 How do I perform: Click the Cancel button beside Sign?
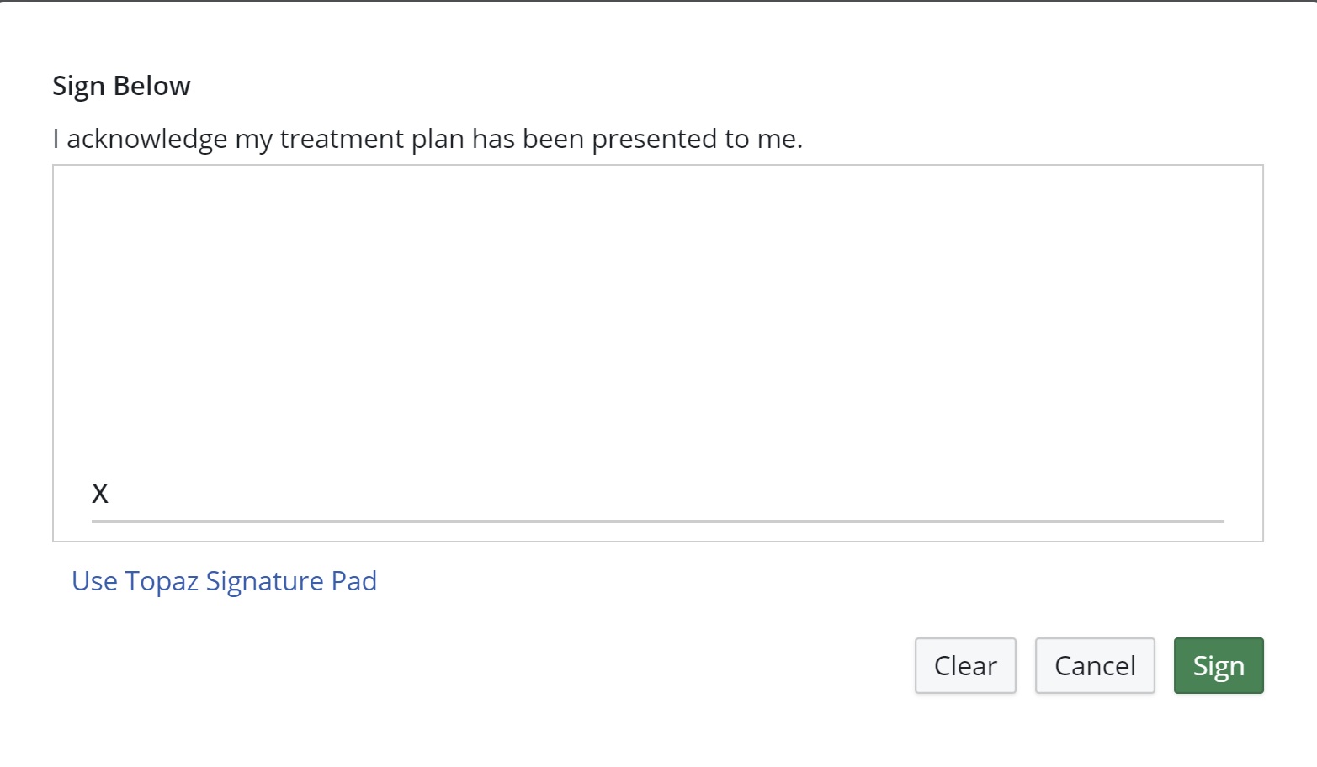tap(1094, 665)
